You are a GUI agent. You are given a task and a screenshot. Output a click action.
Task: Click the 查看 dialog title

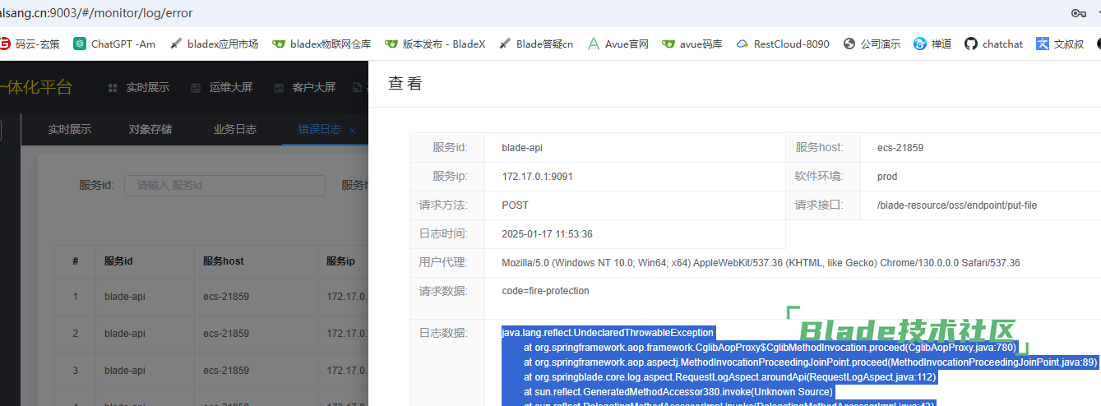pyautogui.click(x=405, y=83)
